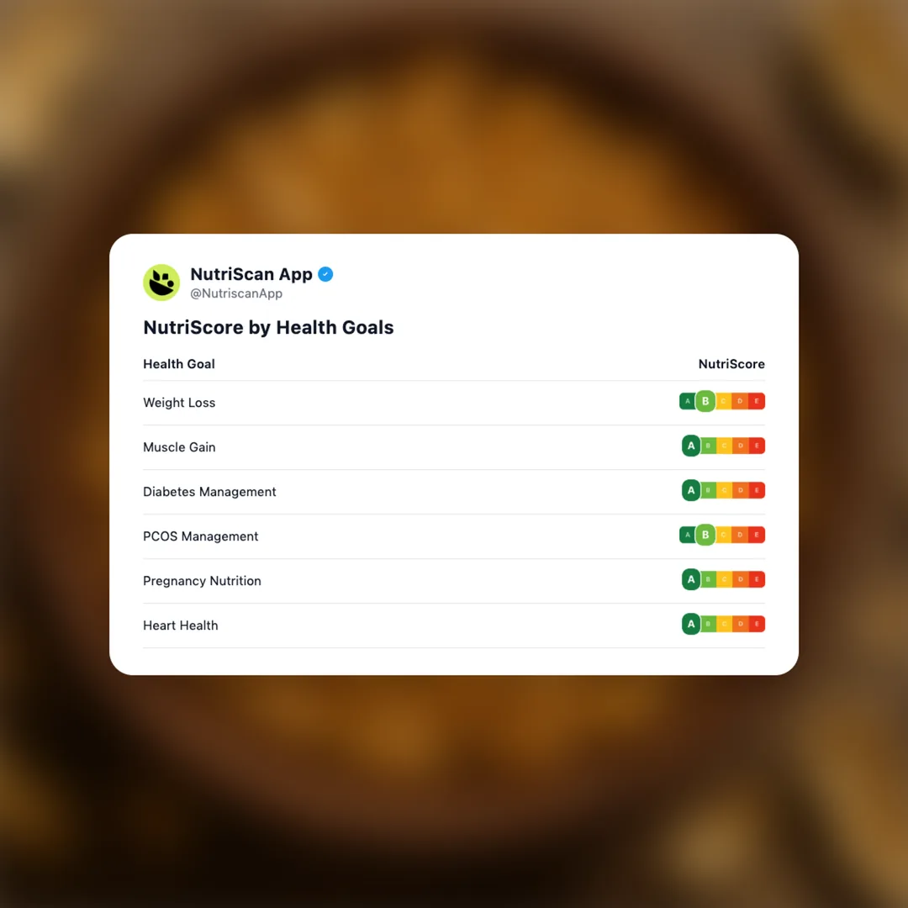Select the Diabetes Management row label
Viewport: 908px width, 908px height.
[209, 492]
